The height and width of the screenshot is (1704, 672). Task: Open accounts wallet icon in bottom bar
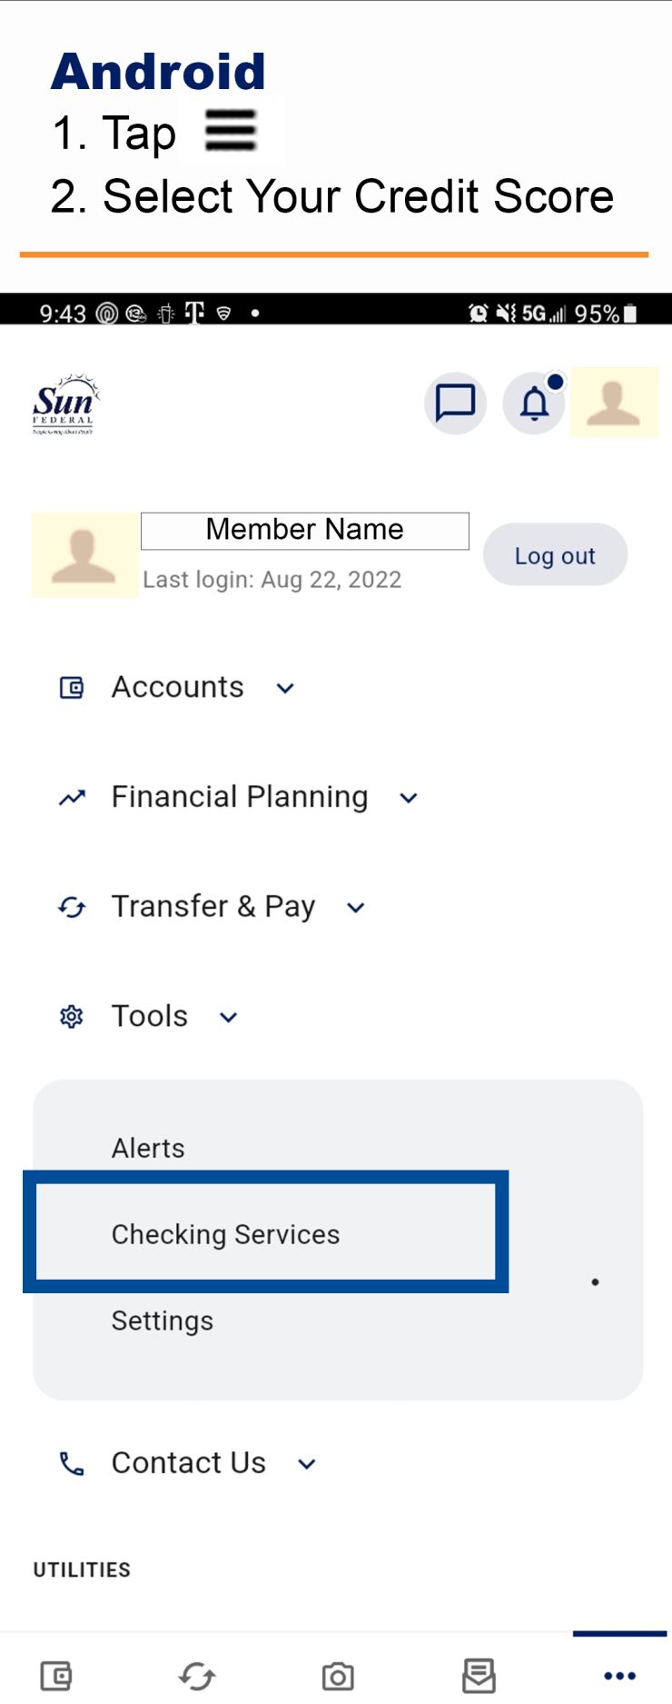pos(56,1675)
